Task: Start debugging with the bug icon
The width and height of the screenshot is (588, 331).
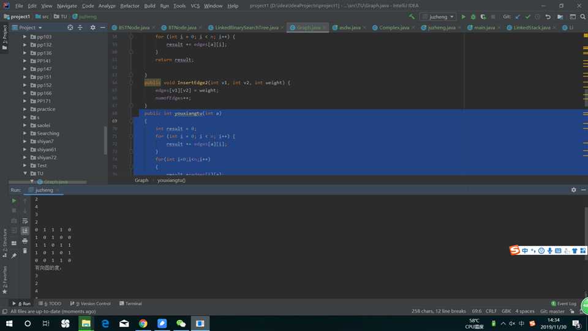Action: [x=473, y=17]
